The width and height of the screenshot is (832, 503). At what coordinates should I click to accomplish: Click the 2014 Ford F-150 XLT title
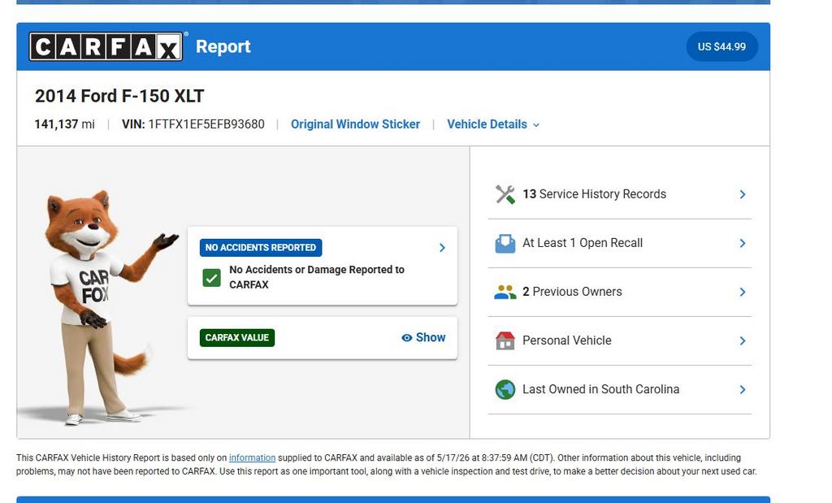119,96
